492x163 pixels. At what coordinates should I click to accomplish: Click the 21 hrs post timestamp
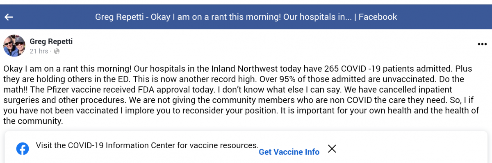click(39, 51)
